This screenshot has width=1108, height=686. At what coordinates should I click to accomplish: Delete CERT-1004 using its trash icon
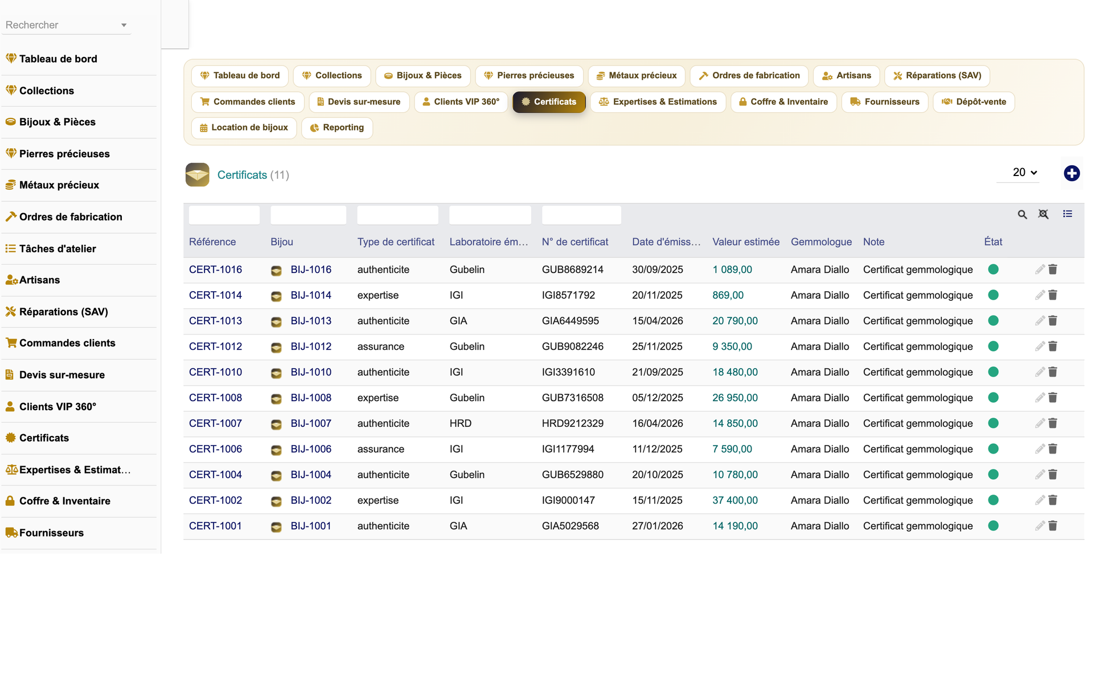coord(1053,475)
